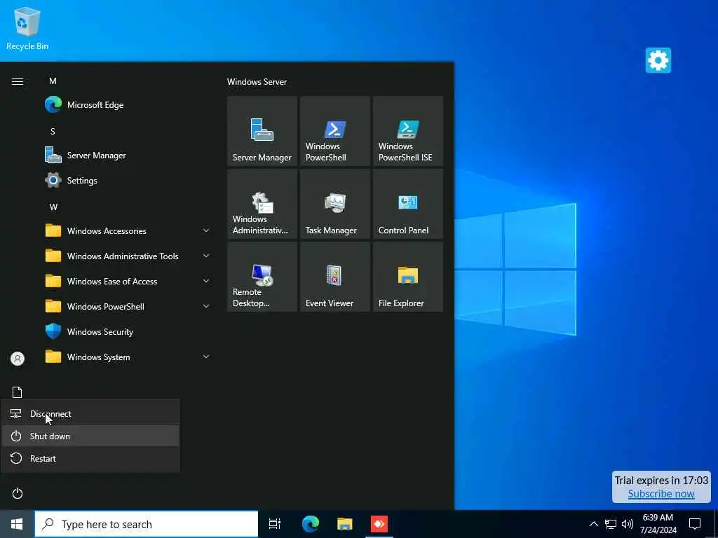This screenshot has height=538, width=718.
Task: Click the blue gear icon on desktop
Action: [x=658, y=60]
